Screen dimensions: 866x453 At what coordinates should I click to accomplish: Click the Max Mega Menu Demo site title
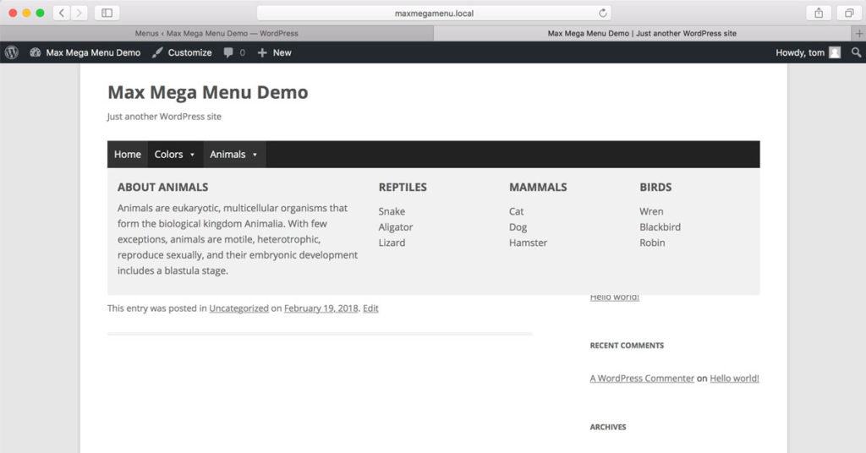[x=208, y=92]
